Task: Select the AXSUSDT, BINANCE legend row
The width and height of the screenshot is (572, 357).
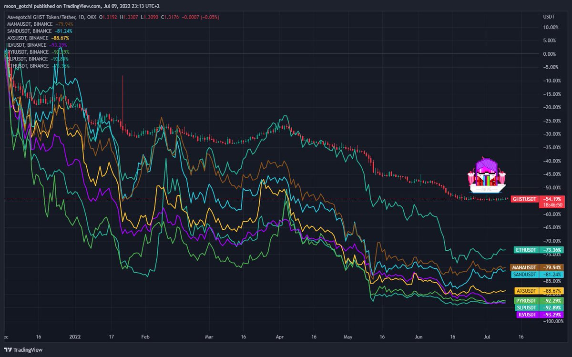Action: [28, 38]
